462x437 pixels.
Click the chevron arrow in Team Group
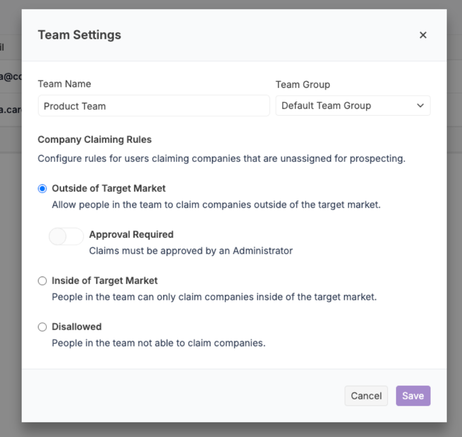pyautogui.click(x=421, y=105)
